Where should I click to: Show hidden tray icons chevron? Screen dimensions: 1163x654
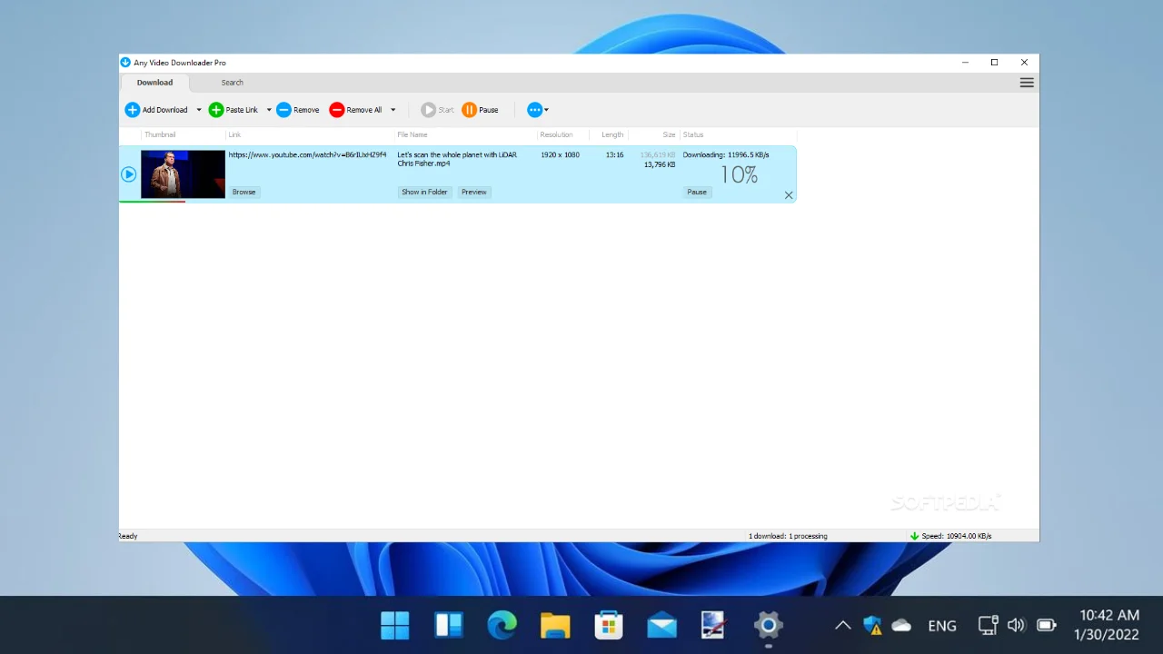click(842, 625)
